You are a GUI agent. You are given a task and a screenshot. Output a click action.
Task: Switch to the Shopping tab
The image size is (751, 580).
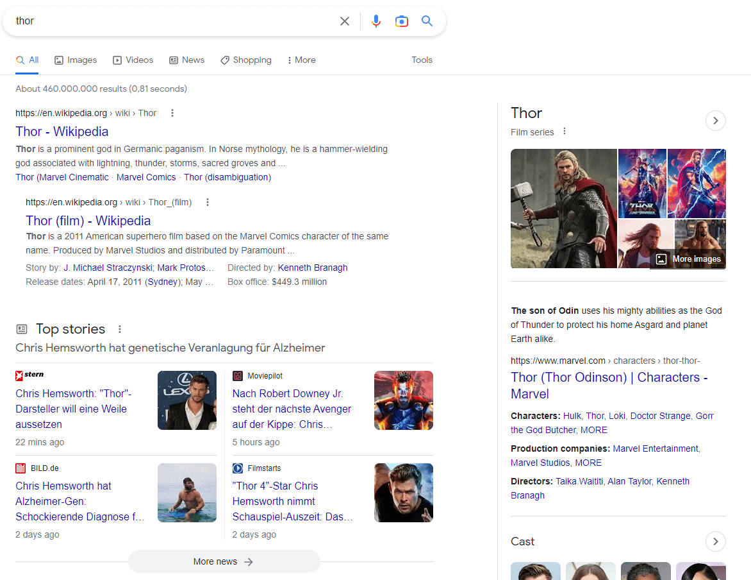click(x=245, y=60)
